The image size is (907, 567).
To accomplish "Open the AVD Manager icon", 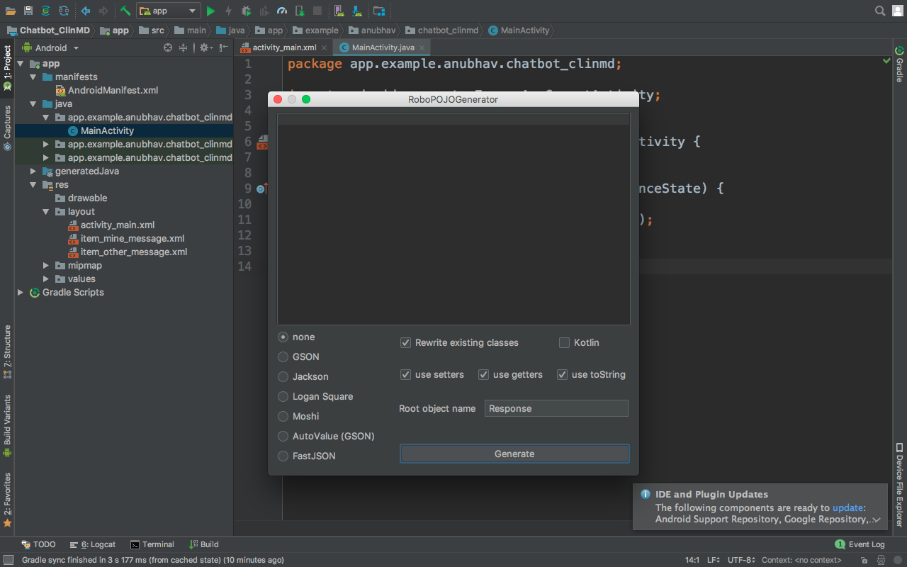I will pos(339,11).
